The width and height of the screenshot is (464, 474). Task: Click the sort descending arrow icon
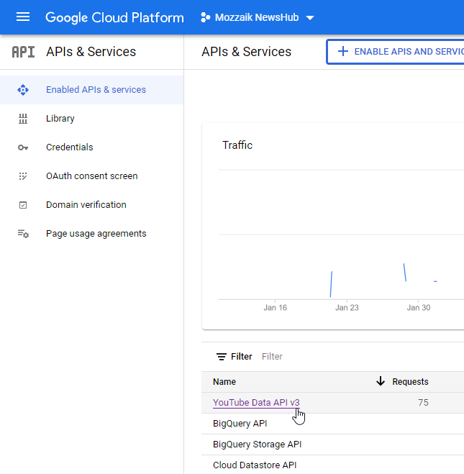point(381,381)
